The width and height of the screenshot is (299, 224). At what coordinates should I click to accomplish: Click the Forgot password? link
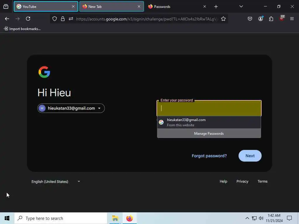pyautogui.click(x=209, y=156)
